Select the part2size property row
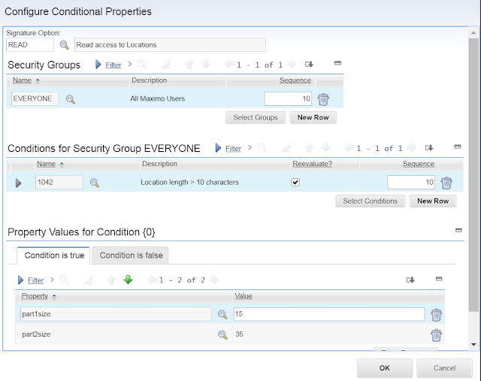Viewport: 481px width, 381px height. [230, 334]
